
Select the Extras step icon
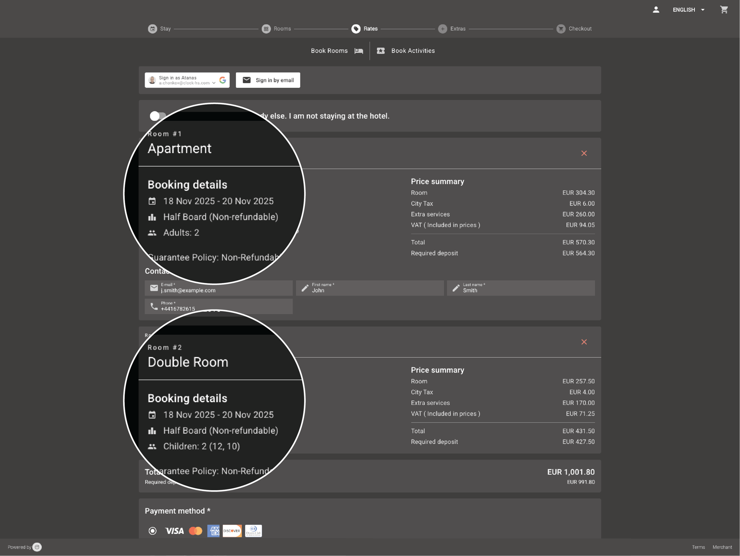443,28
